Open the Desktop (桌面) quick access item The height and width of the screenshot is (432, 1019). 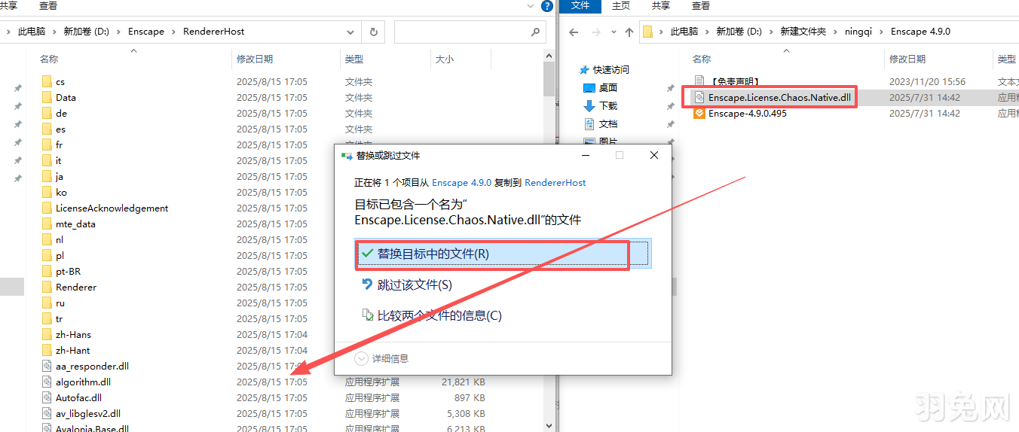pyautogui.click(x=607, y=87)
